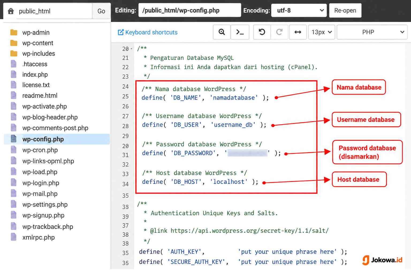Click the public_html path input field
Image resolution: width=411 pixels, height=274 pixels.
coord(54,11)
